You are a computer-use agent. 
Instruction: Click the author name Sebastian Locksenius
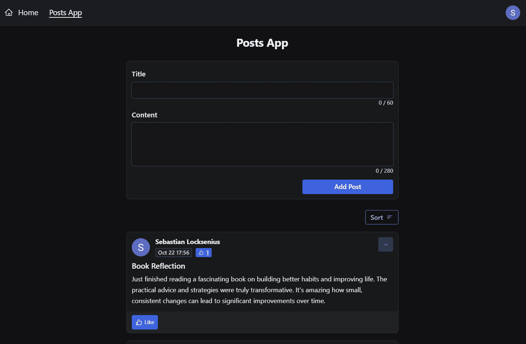click(187, 242)
